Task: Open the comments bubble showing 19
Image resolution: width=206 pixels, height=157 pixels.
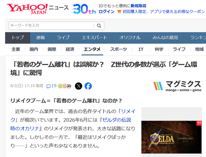Action: (x=51, y=86)
